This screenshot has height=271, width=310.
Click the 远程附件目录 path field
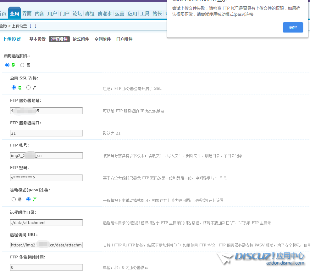tap(46, 223)
